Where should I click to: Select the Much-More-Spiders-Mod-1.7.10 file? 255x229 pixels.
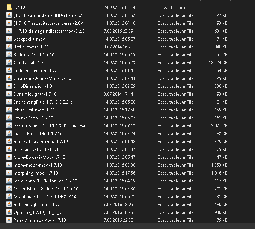(46, 189)
